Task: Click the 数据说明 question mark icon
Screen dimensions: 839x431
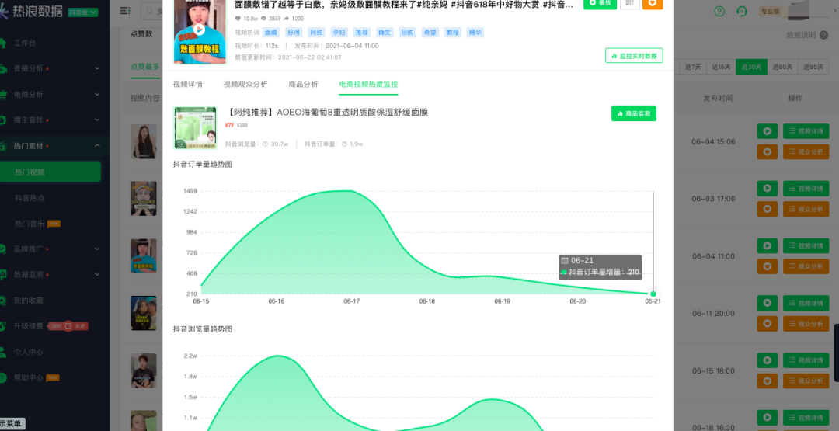Action: (x=823, y=35)
